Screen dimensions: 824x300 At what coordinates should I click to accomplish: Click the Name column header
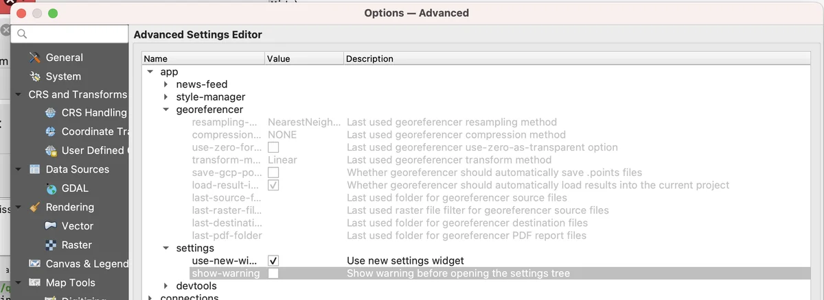155,59
